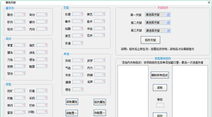Click the 读取 button above 等级
Screen dimensions: 212x117
160,88
